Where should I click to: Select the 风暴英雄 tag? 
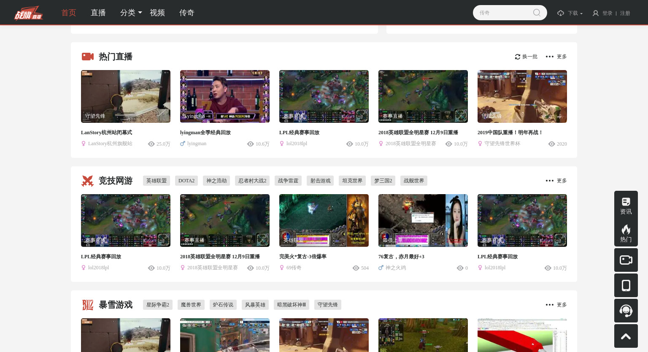255,305
